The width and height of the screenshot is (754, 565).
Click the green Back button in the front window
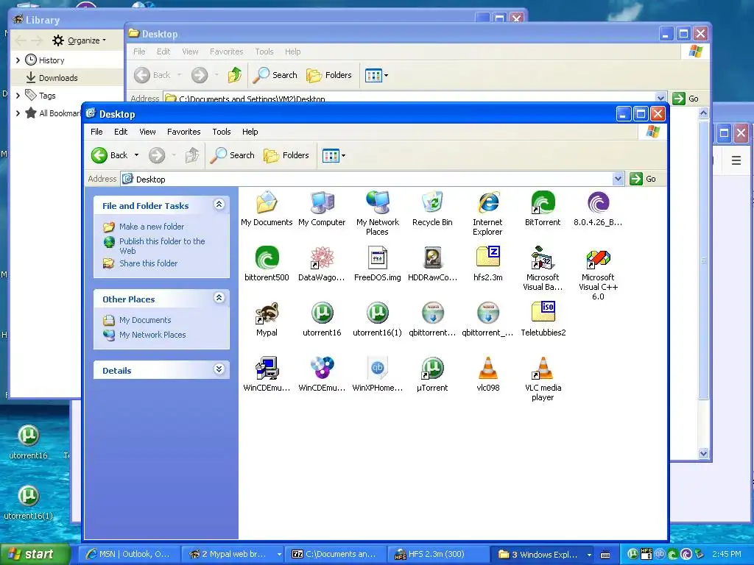(x=110, y=155)
